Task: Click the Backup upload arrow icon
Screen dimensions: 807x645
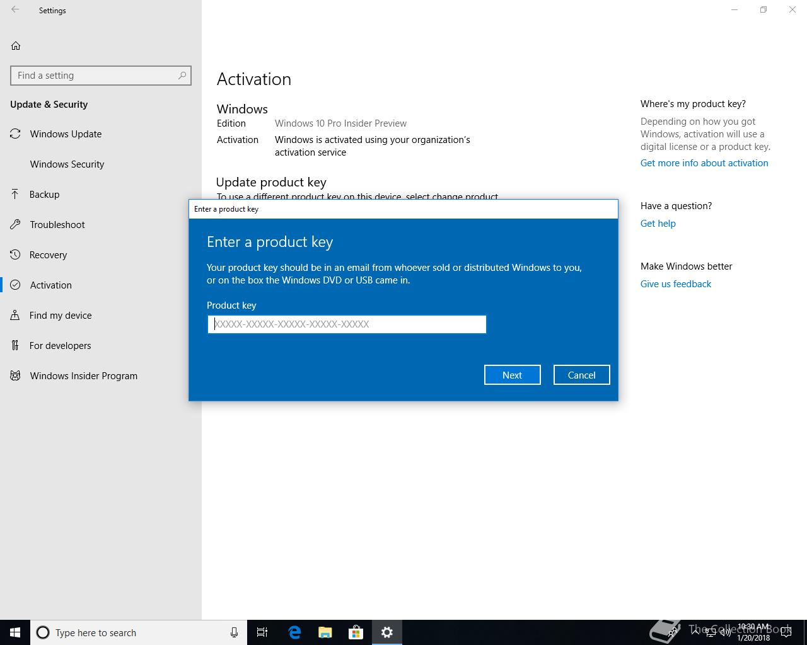Action: pos(15,194)
